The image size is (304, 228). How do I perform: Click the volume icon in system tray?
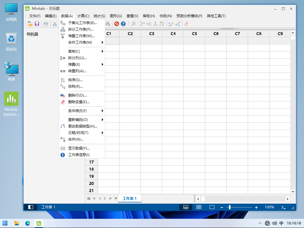(x=274, y=223)
